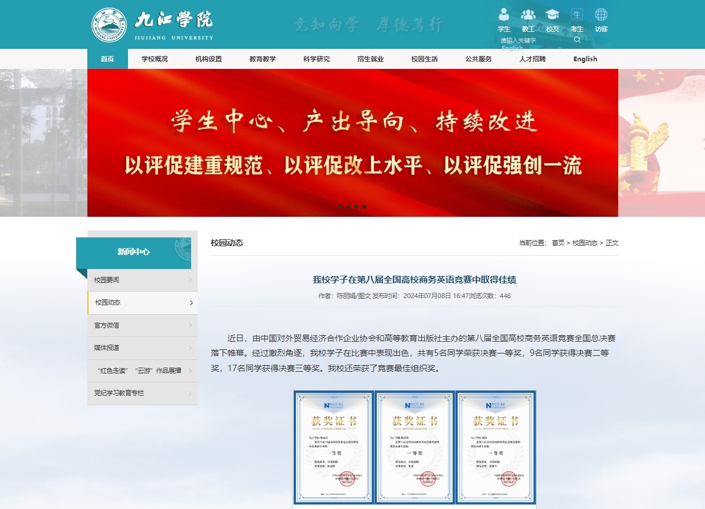Viewport: 705px width, 509px height.
Task: Open the 学校概况 navigation menu
Action: (155, 59)
